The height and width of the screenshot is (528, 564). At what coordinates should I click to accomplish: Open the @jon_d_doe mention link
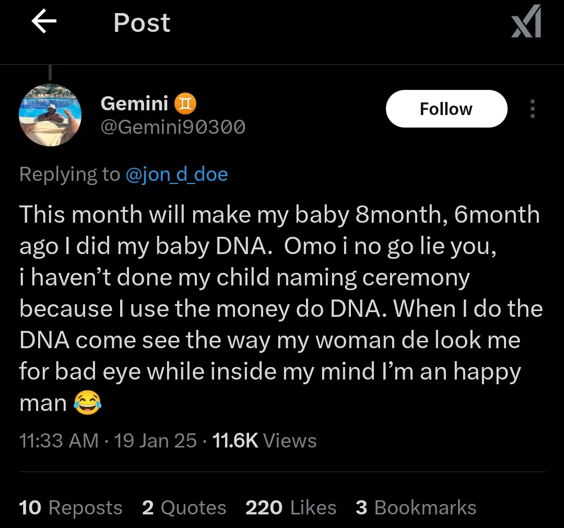[x=177, y=174]
